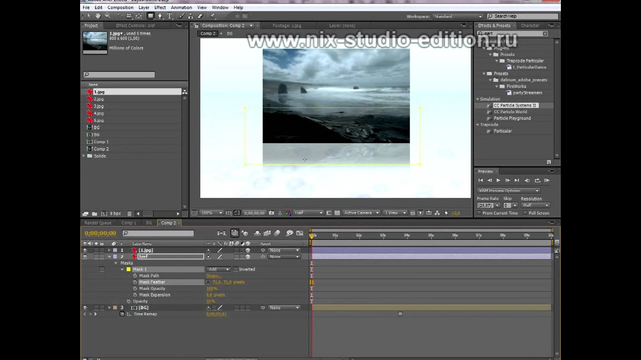Click the timeline layer search field
Screen dimensions: 641x360
click(158, 233)
